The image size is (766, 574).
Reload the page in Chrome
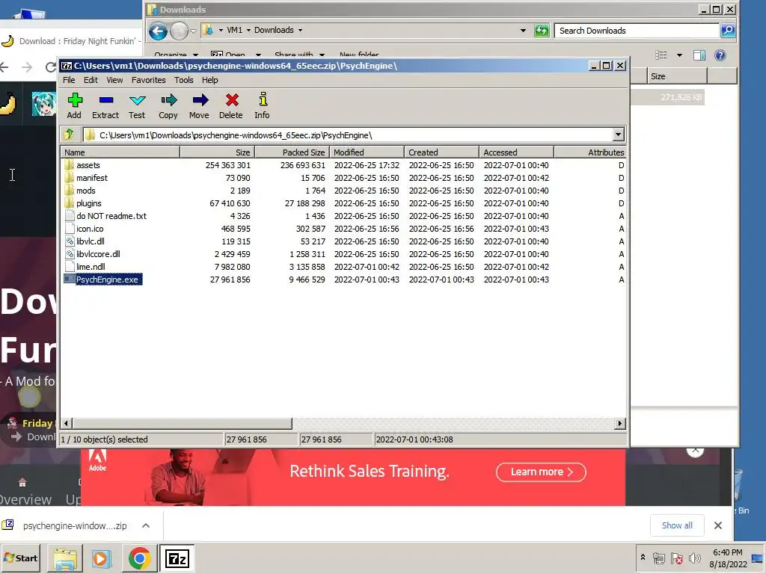point(50,67)
